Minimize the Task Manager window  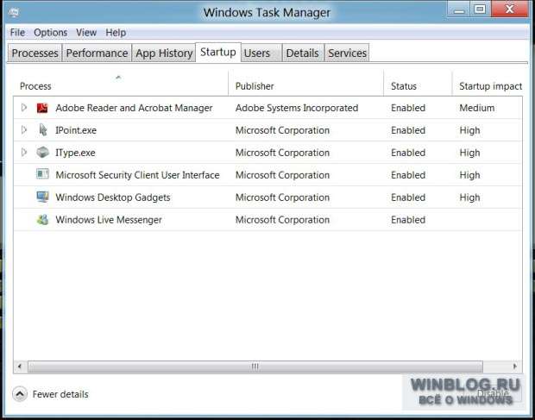coord(459,10)
